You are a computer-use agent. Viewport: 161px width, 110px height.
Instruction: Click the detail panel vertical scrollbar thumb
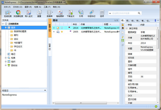(158, 39)
